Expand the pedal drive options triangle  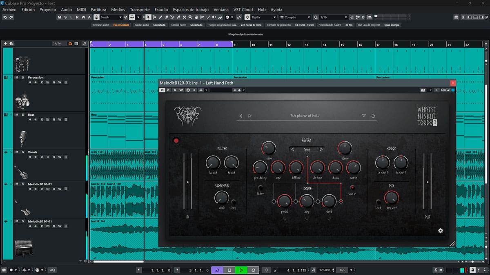[x=285, y=219]
